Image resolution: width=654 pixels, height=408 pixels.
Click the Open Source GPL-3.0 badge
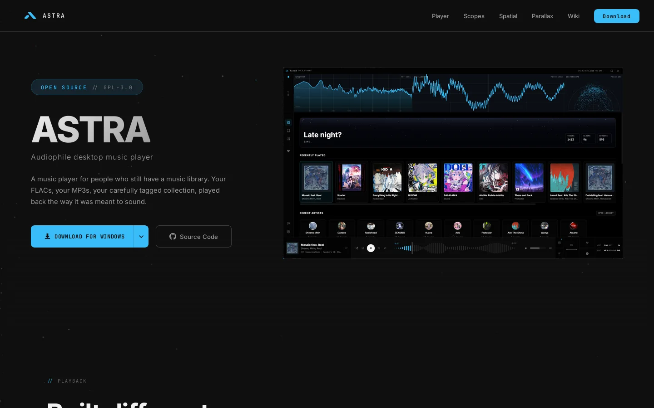(87, 87)
